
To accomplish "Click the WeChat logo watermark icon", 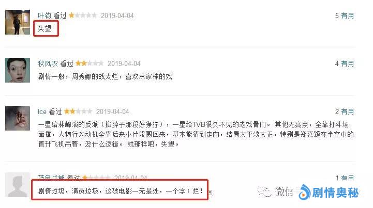I will 265,191.
